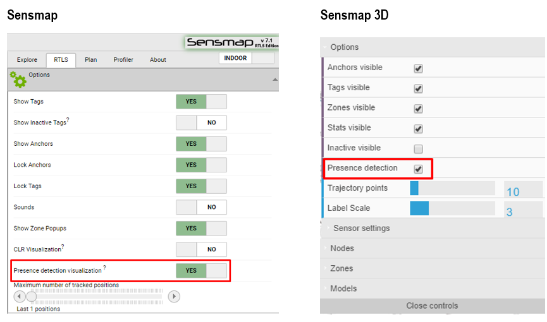This screenshot has height=322, width=547.
Task: Click the Sensmap logo
Action: pyautogui.click(x=232, y=42)
